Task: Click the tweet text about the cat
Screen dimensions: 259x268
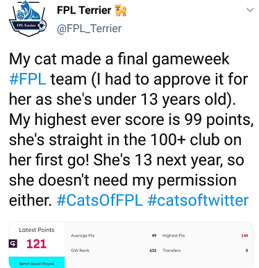Action: point(131,129)
